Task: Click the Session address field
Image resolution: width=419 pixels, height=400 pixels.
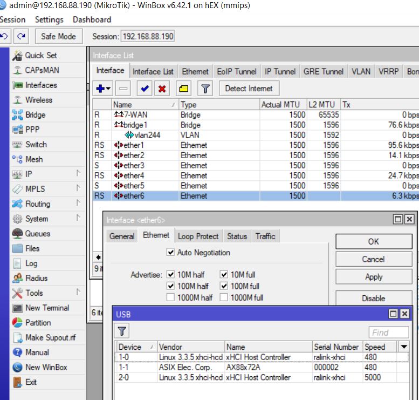Action: pos(148,36)
